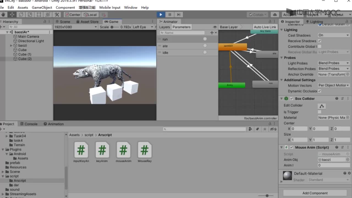
Task: Start Play mode
Action: pyautogui.click(x=161, y=15)
